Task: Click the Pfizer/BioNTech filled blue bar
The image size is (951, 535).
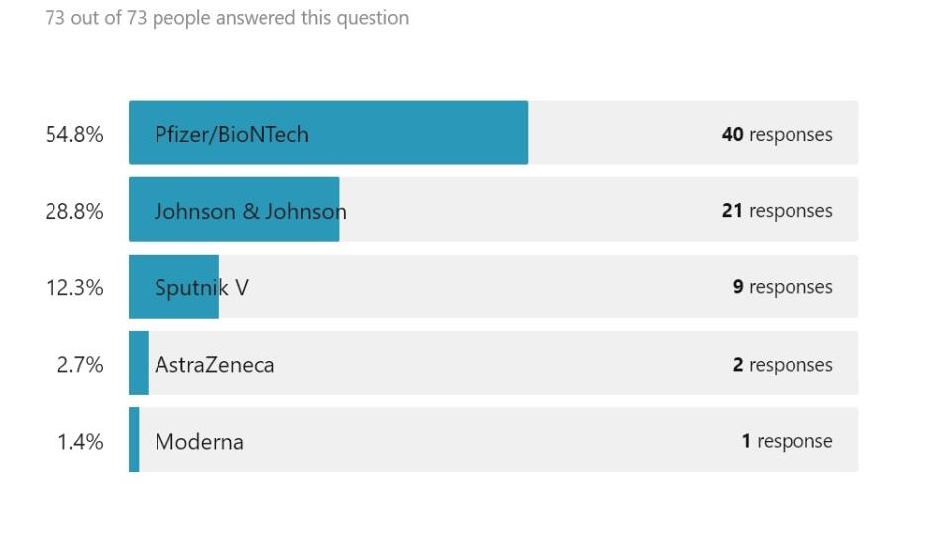Action: coord(328,133)
